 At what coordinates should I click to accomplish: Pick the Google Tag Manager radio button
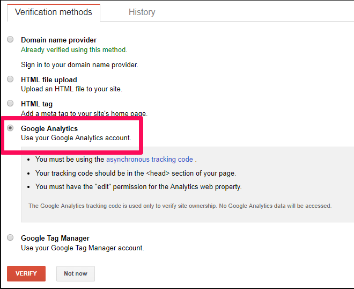tap(10, 237)
